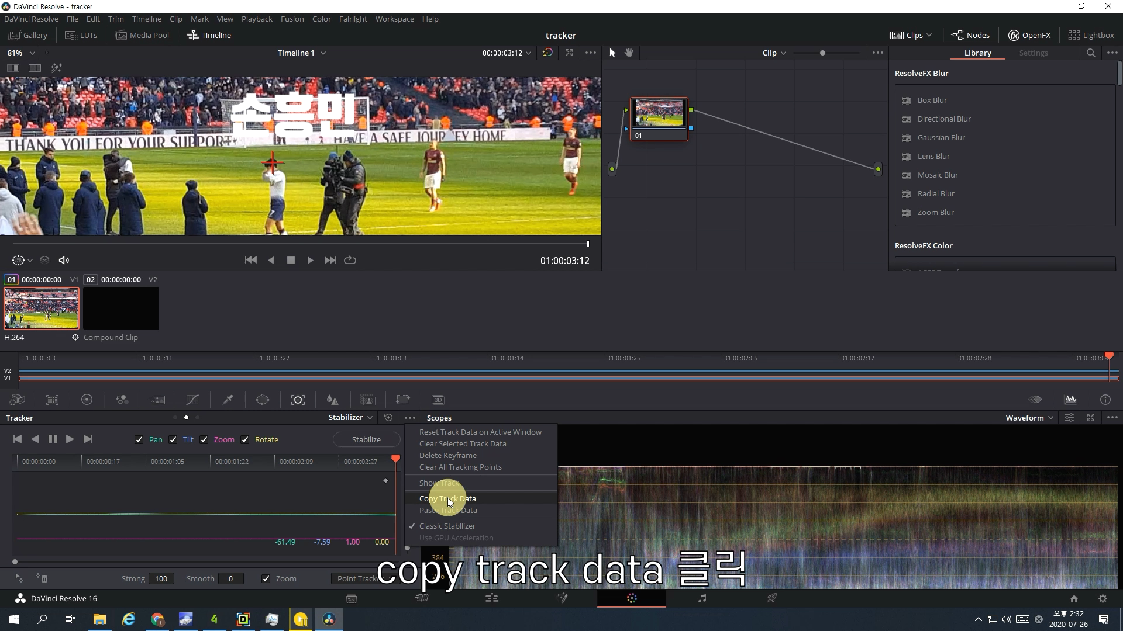The image size is (1123, 631).
Task: Open the Blur palette icon
Action: click(x=332, y=400)
